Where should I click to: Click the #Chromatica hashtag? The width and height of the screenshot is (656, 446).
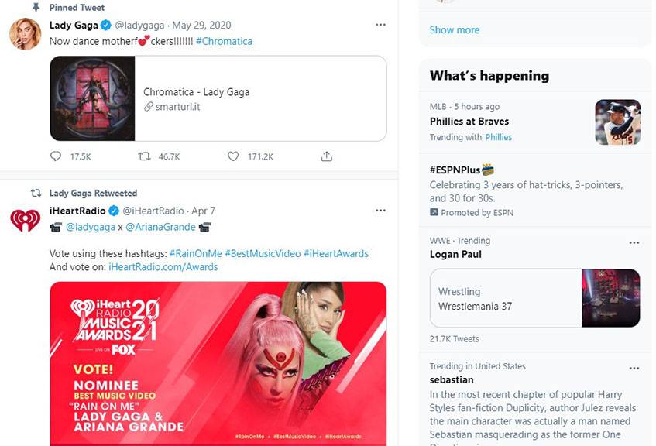click(224, 41)
